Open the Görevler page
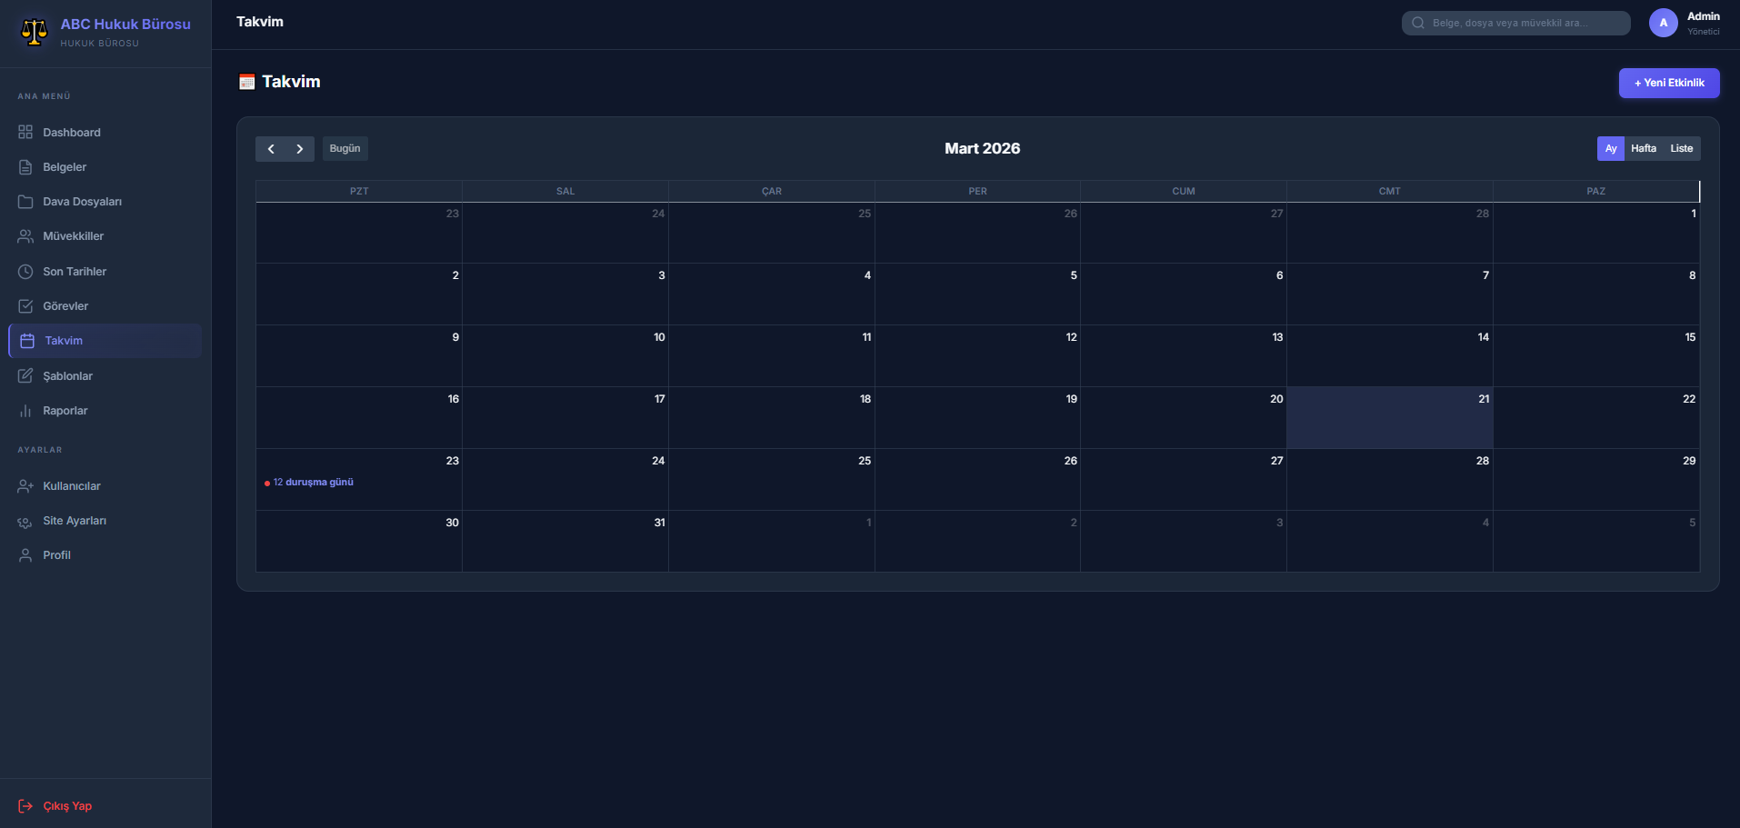 [105, 306]
